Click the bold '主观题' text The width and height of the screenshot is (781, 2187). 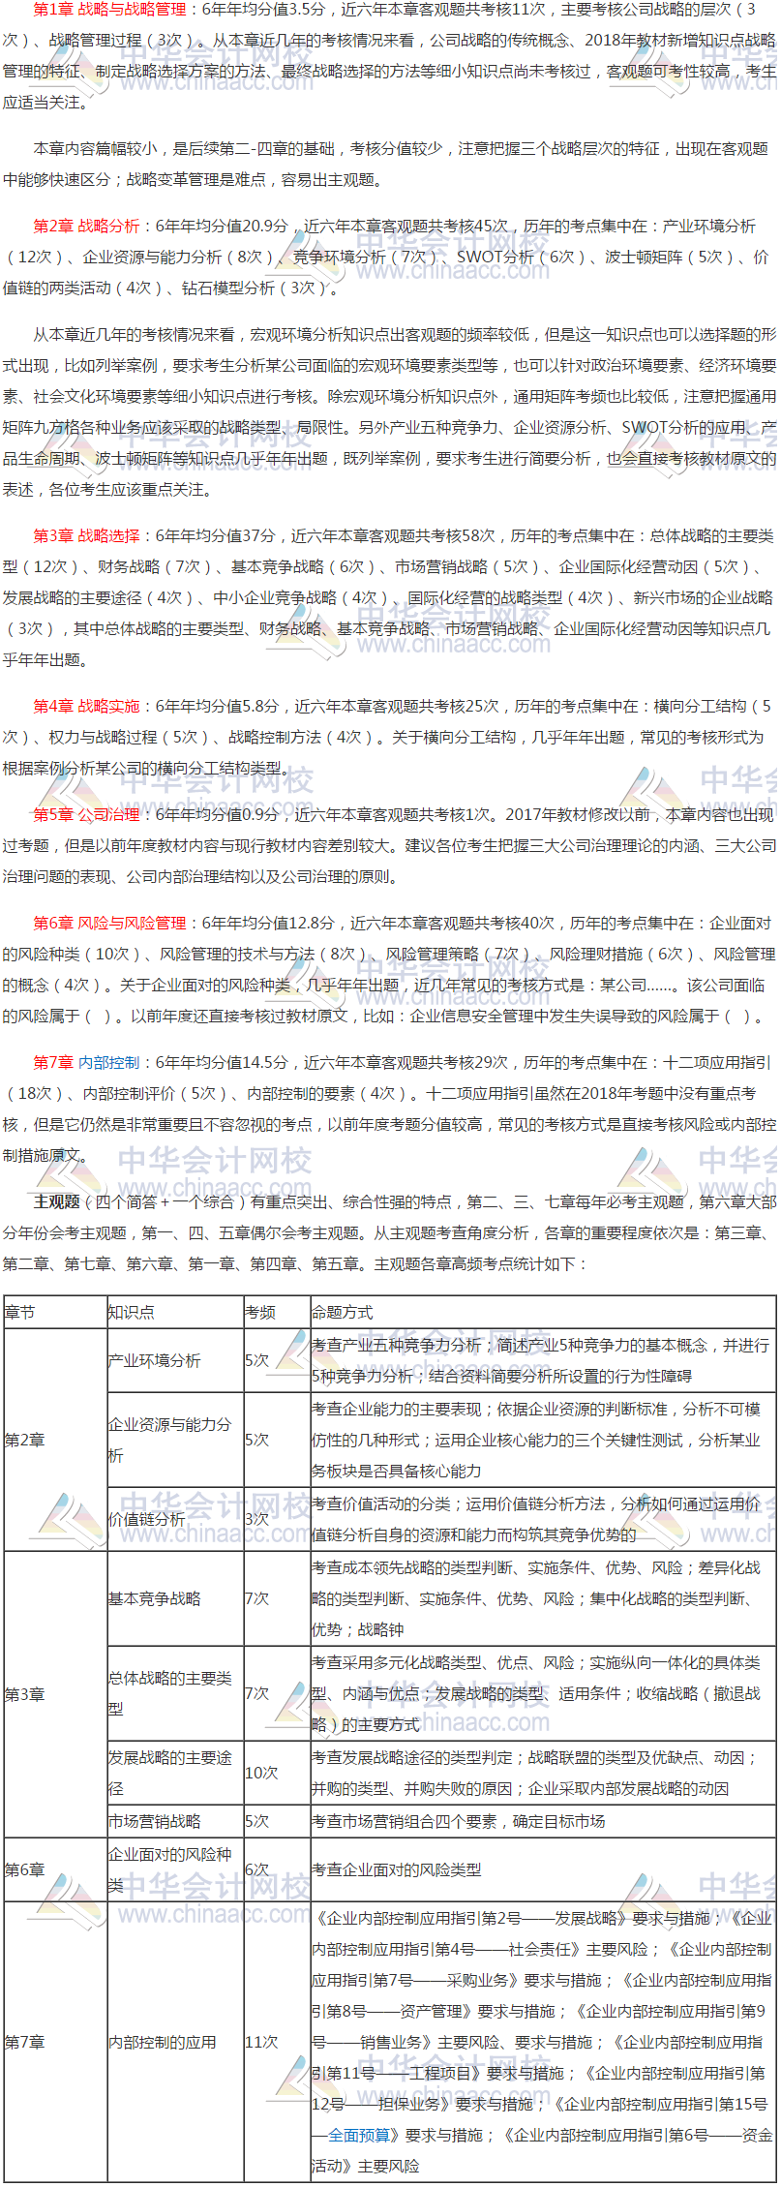click(56, 1202)
